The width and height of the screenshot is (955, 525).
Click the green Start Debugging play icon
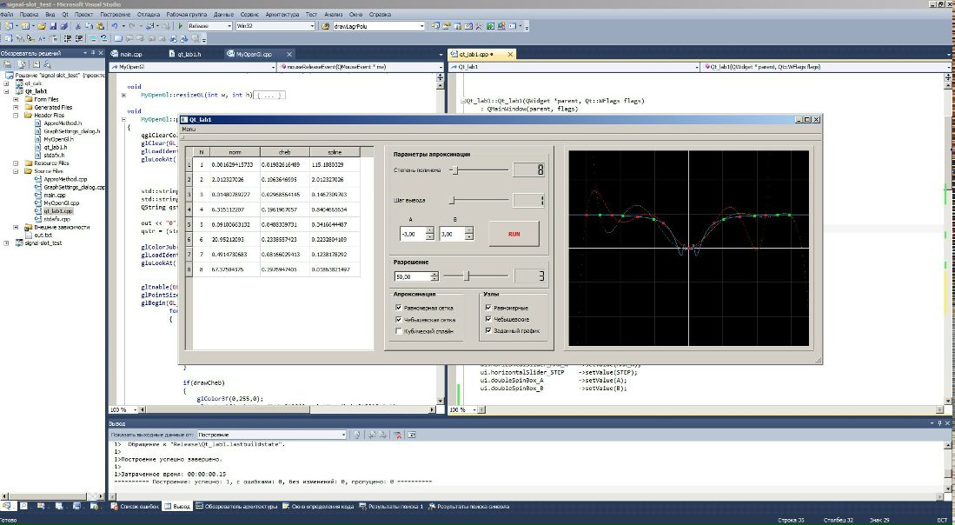181,26
